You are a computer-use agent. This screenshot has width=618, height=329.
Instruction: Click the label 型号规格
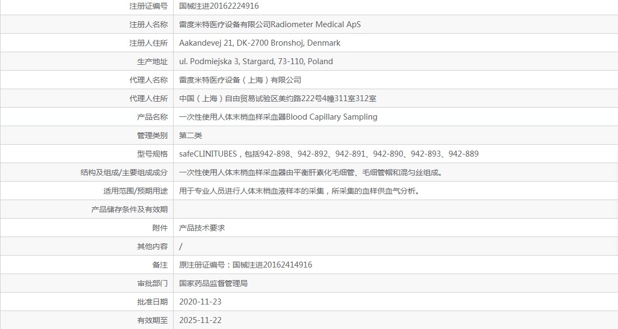152,154
